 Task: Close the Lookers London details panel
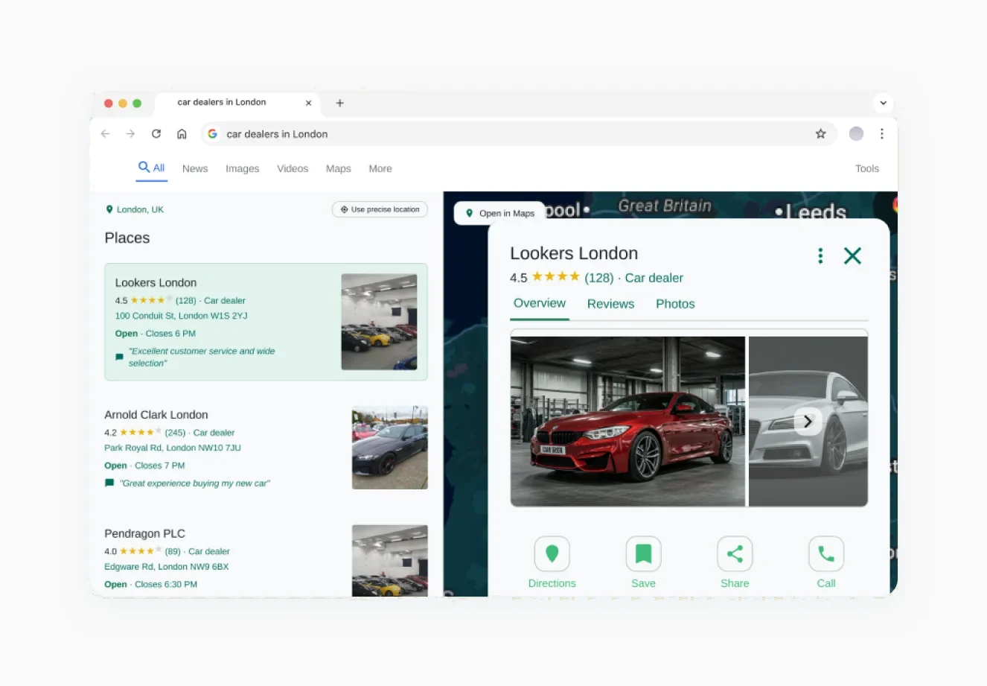(x=852, y=256)
